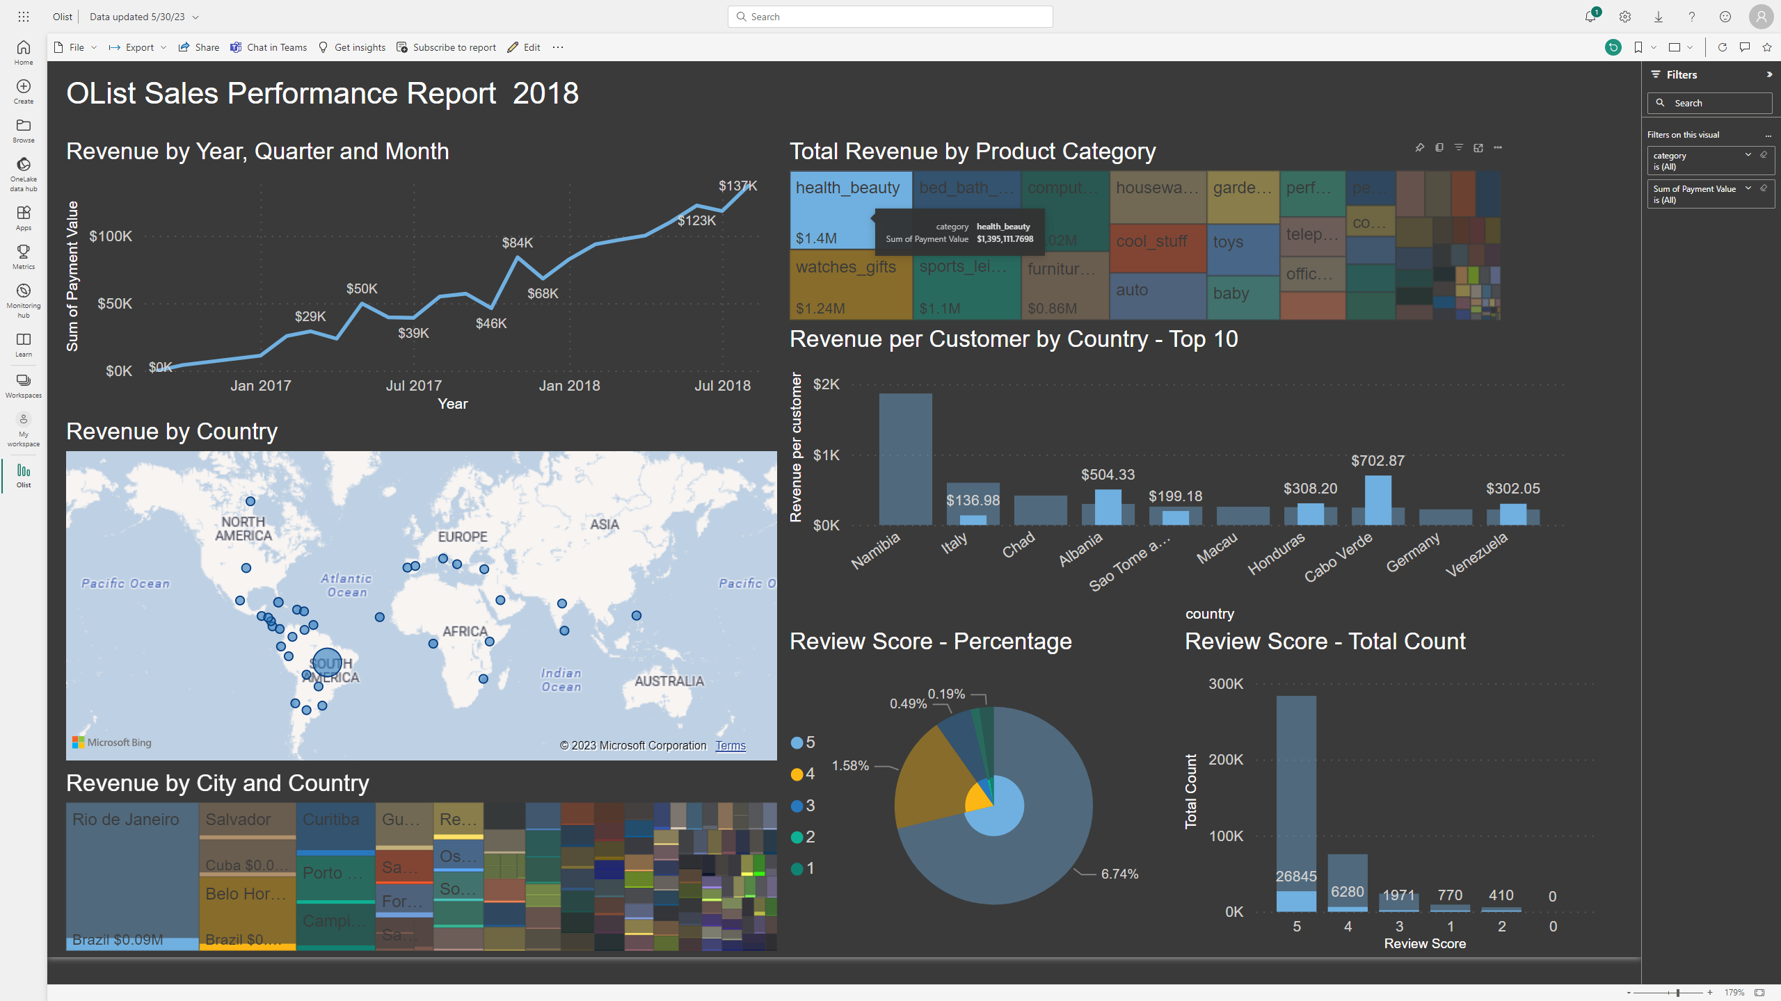Image resolution: width=1781 pixels, height=1001 pixels.
Task: Open OneLake data hub
Action: click(x=24, y=174)
